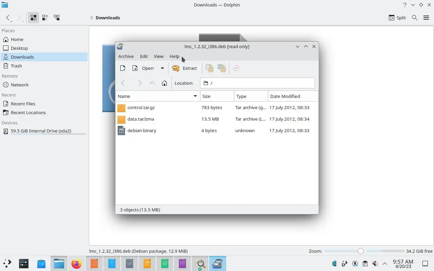Screen dimensions: 434x271
Task: Go back in archive navigation
Action: click(x=123, y=83)
